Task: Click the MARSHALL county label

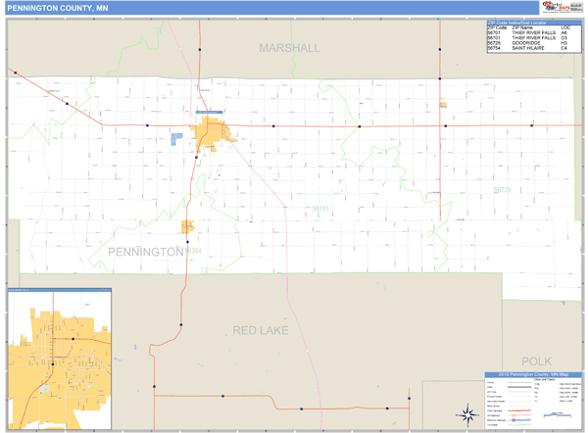Action: (289, 48)
